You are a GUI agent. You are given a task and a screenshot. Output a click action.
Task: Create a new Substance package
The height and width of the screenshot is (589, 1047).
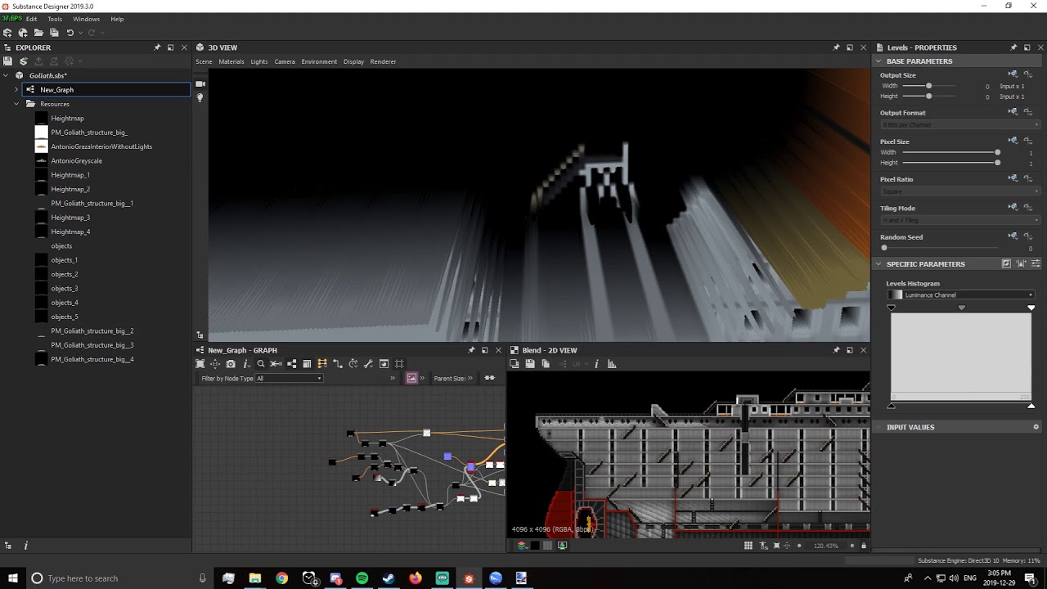[7, 33]
